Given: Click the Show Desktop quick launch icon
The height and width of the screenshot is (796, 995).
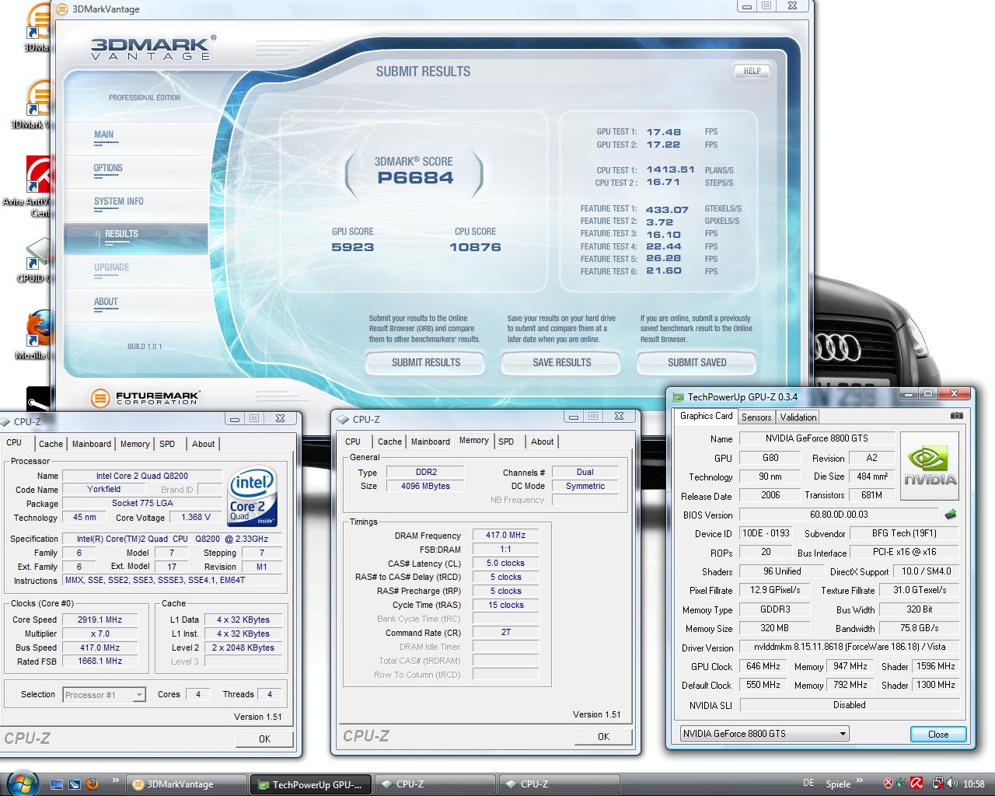Looking at the screenshot, I should pyautogui.click(x=56, y=784).
